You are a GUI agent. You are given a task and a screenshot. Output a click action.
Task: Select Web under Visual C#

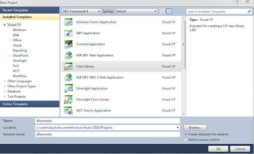tap(16, 35)
